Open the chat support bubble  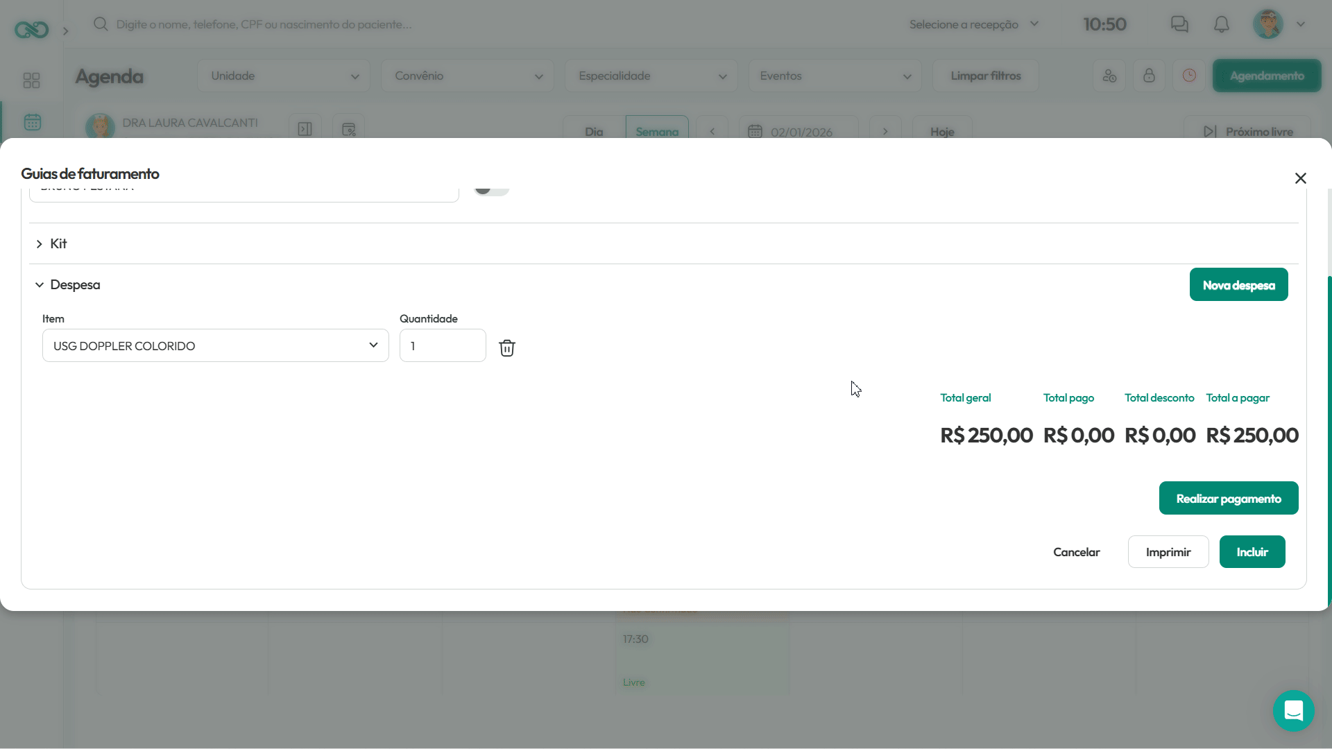pyautogui.click(x=1294, y=711)
